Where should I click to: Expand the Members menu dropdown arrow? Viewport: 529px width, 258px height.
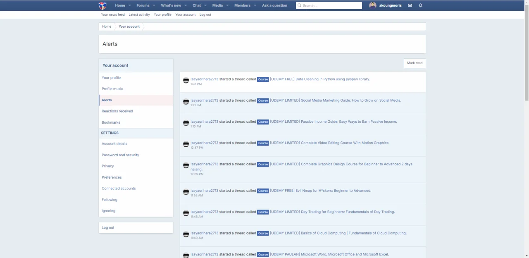[255, 5]
